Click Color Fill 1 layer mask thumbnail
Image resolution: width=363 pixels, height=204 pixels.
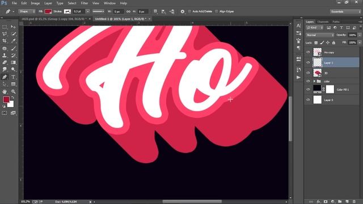click(330, 90)
